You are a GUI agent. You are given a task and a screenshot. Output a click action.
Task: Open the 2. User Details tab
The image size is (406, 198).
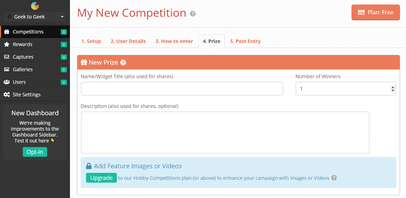[x=128, y=41]
